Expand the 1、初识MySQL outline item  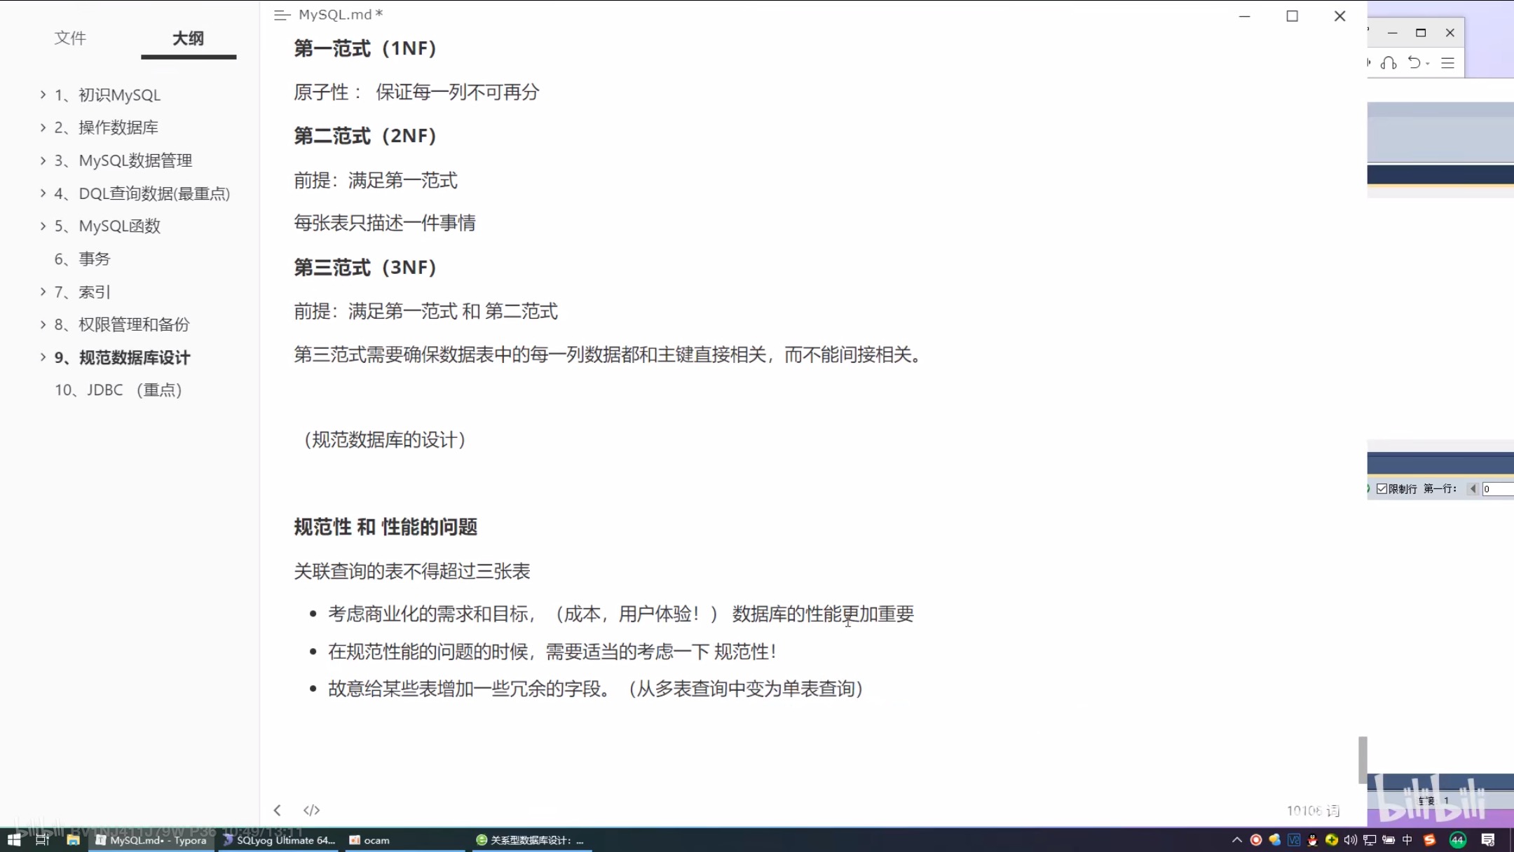(x=43, y=95)
